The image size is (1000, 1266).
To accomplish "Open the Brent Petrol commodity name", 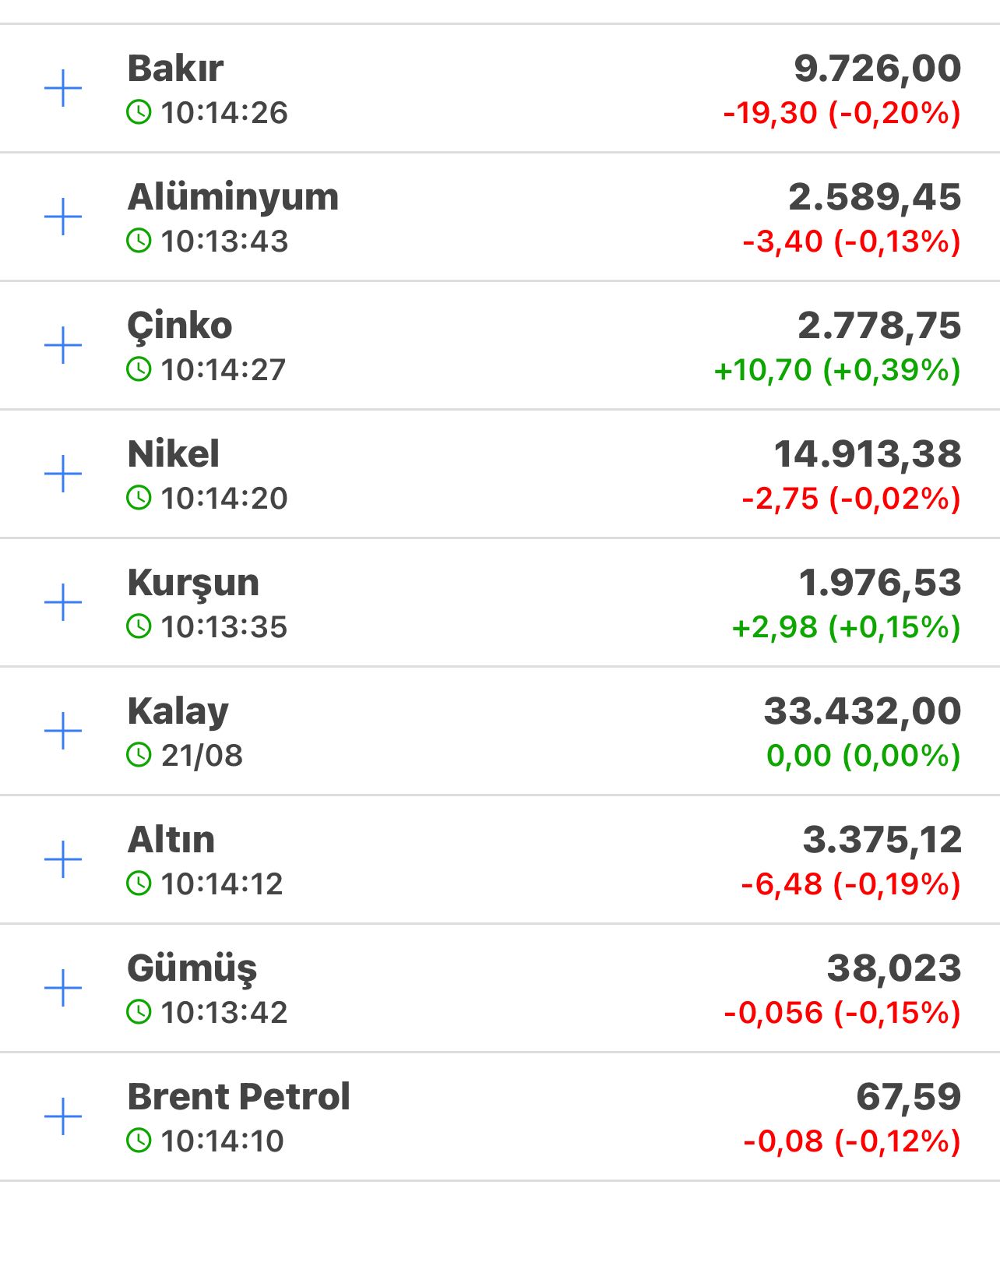I will [238, 1097].
